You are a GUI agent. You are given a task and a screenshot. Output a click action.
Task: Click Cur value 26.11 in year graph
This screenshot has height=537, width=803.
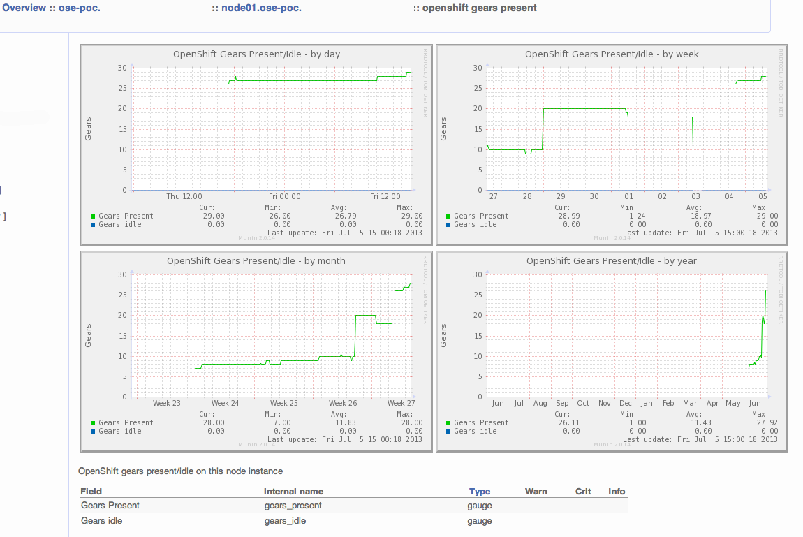(569, 423)
